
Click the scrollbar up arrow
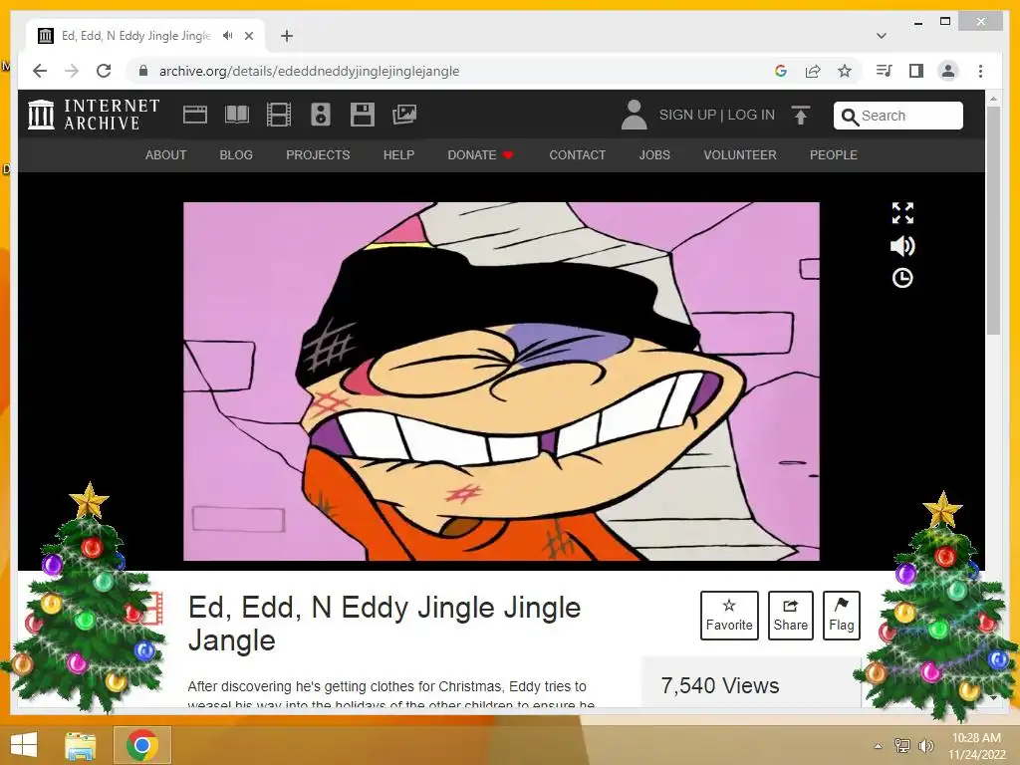tap(993, 99)
